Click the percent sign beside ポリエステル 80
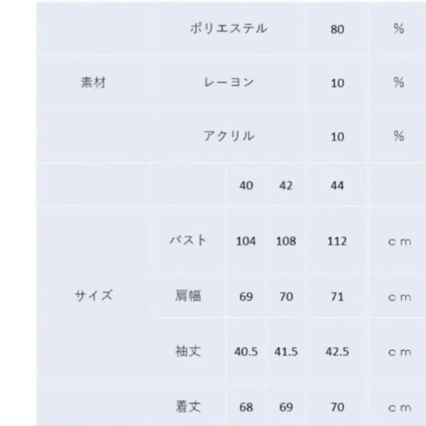426x426 pixels. (x=399, y=29)
